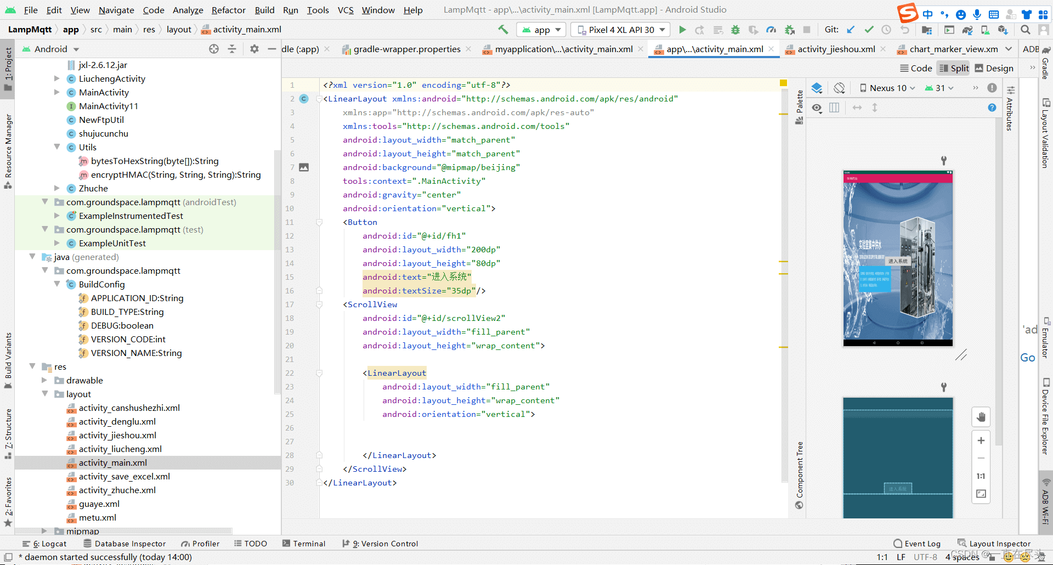Click the layout design preview thumbnail
1053x565 pixels.
click(x=898, y=258)
